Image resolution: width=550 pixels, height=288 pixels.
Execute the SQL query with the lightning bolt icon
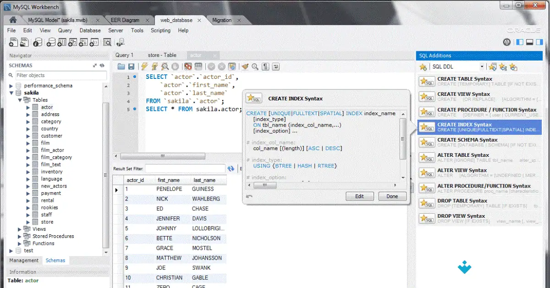pos(144,66)
